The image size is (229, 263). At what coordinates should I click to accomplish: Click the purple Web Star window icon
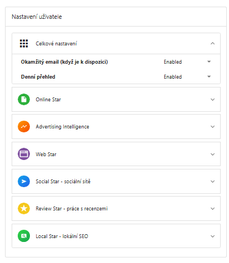[24, 154]
